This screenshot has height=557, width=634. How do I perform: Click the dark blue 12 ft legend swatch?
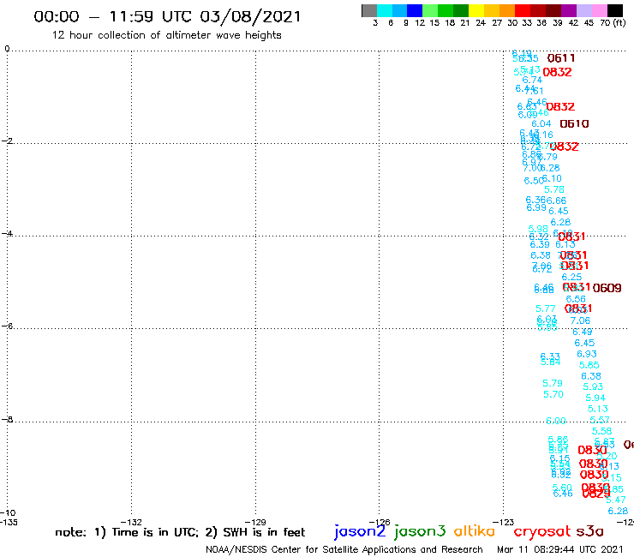point(415,10)
